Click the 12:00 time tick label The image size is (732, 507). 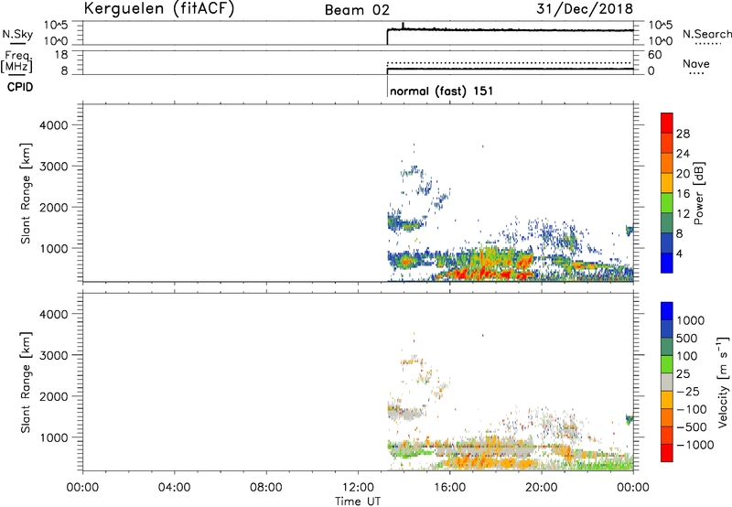point(358,488)
